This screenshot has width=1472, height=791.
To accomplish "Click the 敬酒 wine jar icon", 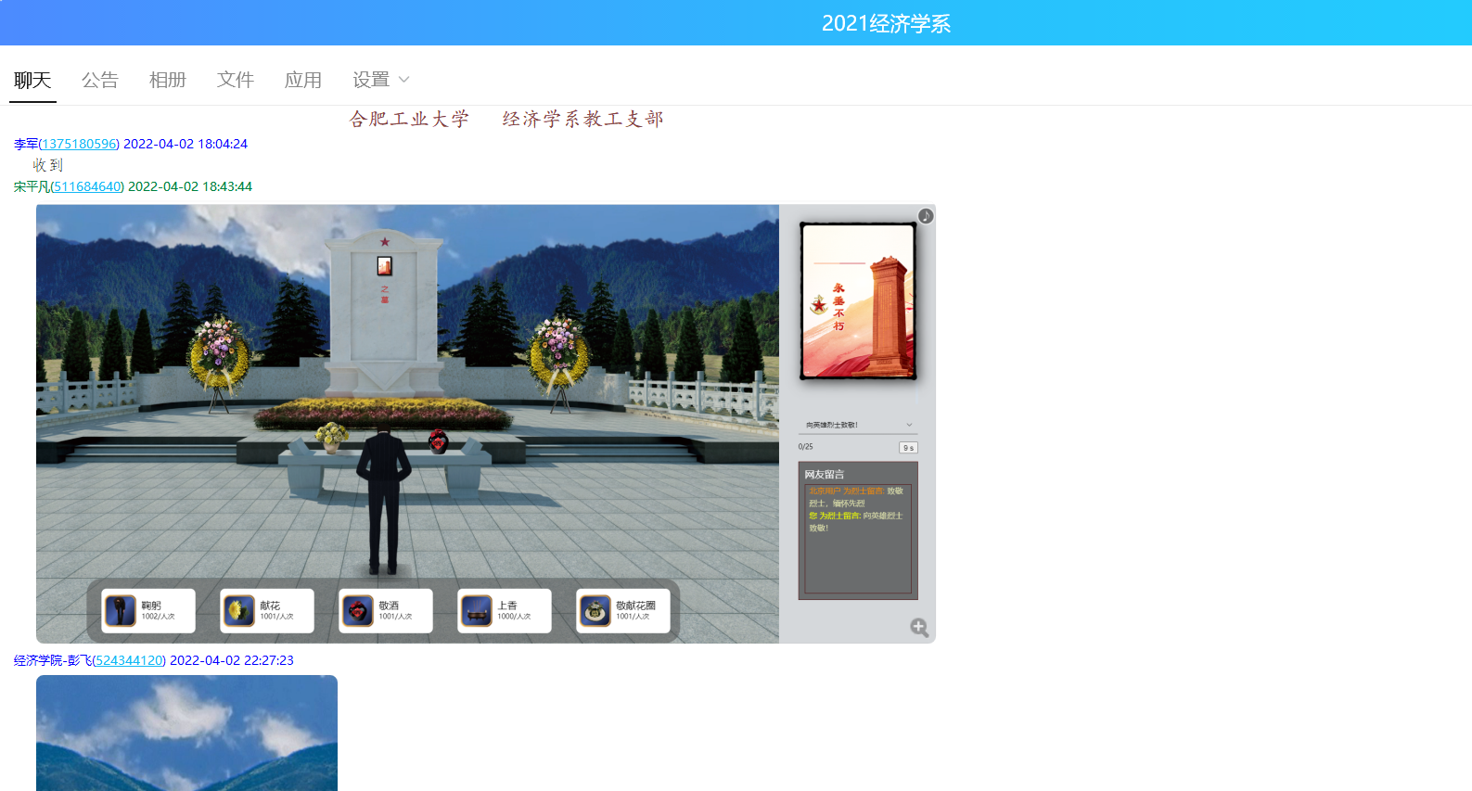I will (358, 611).
